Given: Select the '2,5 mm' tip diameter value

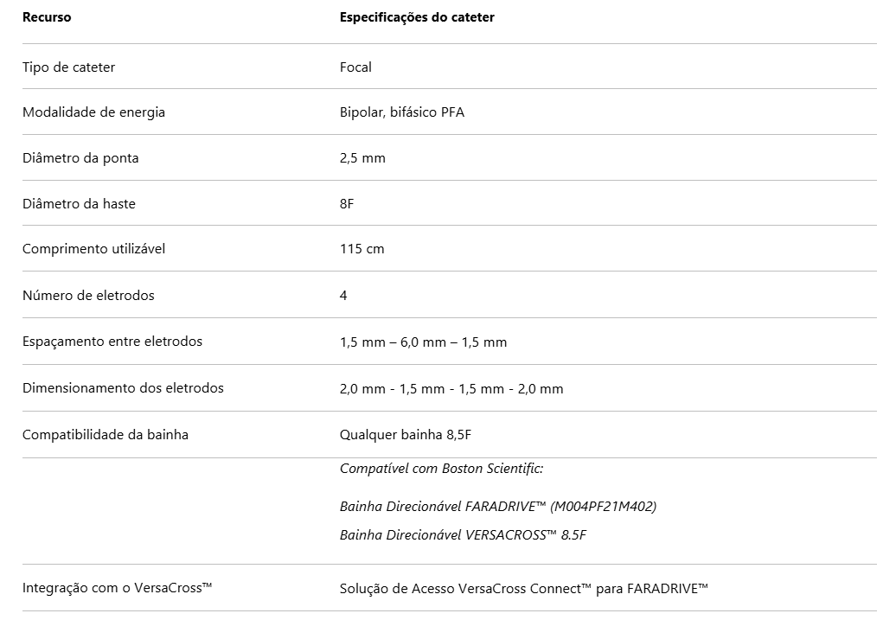Looking at the screenshot, I should pos(362,157).
